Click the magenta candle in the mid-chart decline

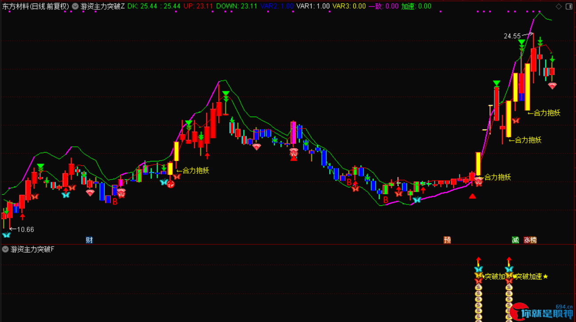point(293,133)
